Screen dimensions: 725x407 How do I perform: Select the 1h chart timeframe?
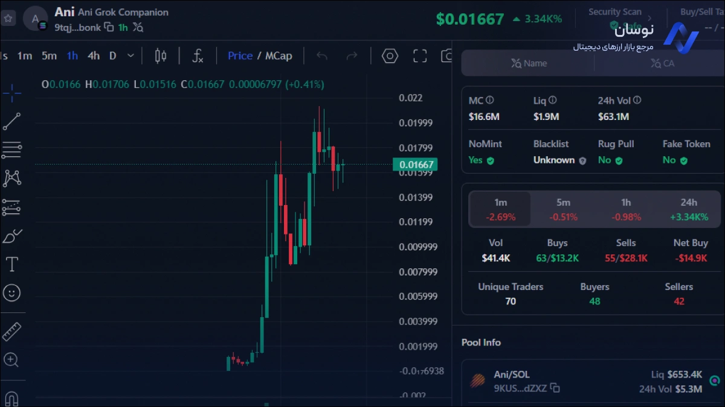(72, 56)
